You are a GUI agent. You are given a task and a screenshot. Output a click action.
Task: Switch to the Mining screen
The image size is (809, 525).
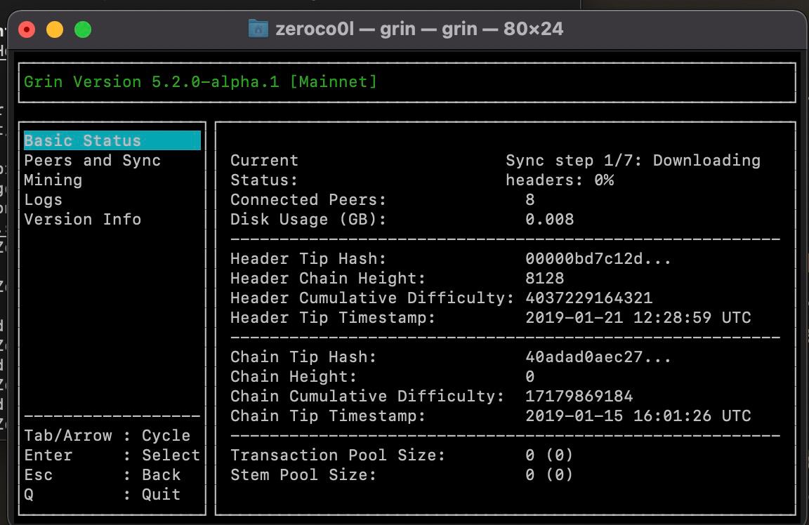(x=53, y=180)
